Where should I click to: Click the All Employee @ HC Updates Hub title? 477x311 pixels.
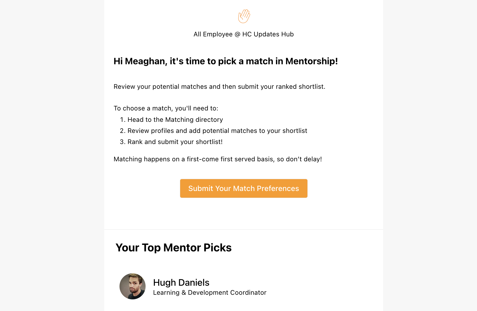click(243, 34)
